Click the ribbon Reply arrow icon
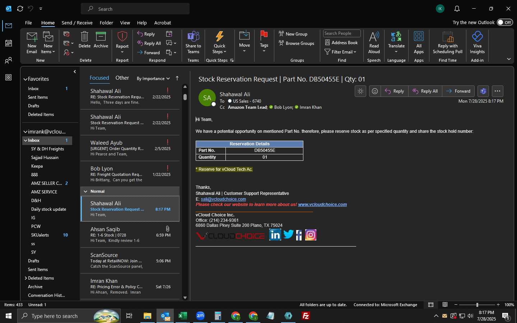 coord(140,34)
